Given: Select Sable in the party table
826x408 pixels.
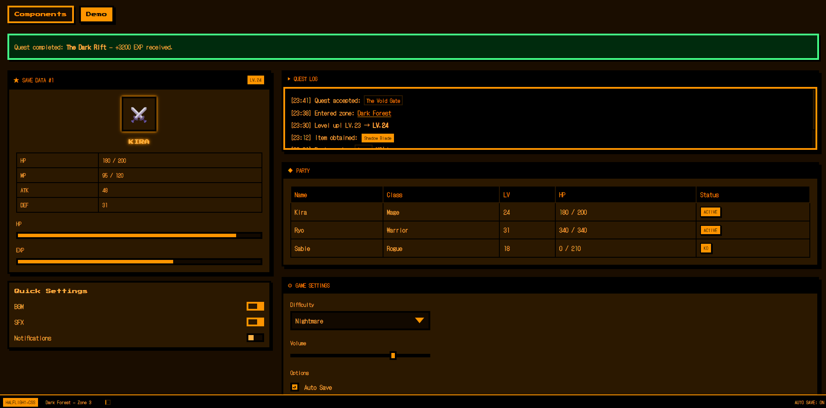Looking at the screenshot, I should point(550,249).
